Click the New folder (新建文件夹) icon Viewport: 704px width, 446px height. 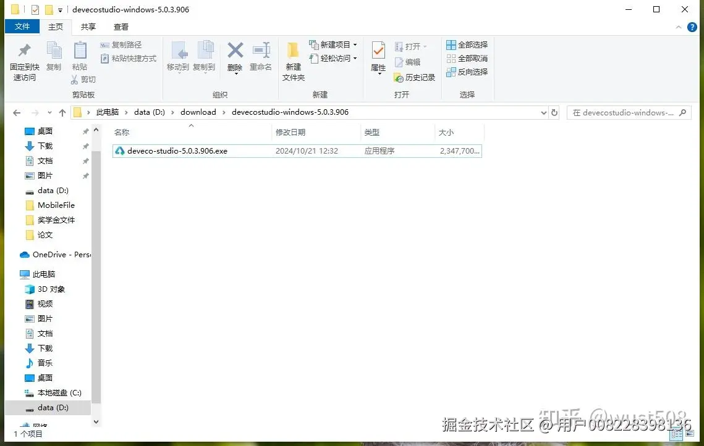[293, 50]
